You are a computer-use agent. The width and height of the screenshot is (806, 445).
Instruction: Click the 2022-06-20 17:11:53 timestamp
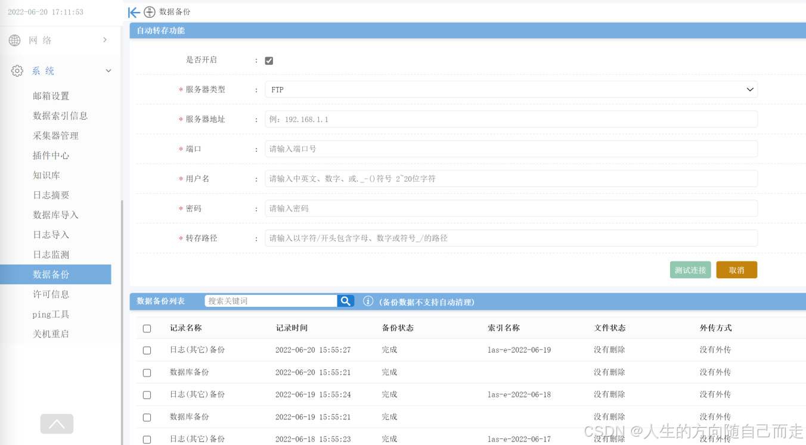pyautogui.click(x=45, y=12)
